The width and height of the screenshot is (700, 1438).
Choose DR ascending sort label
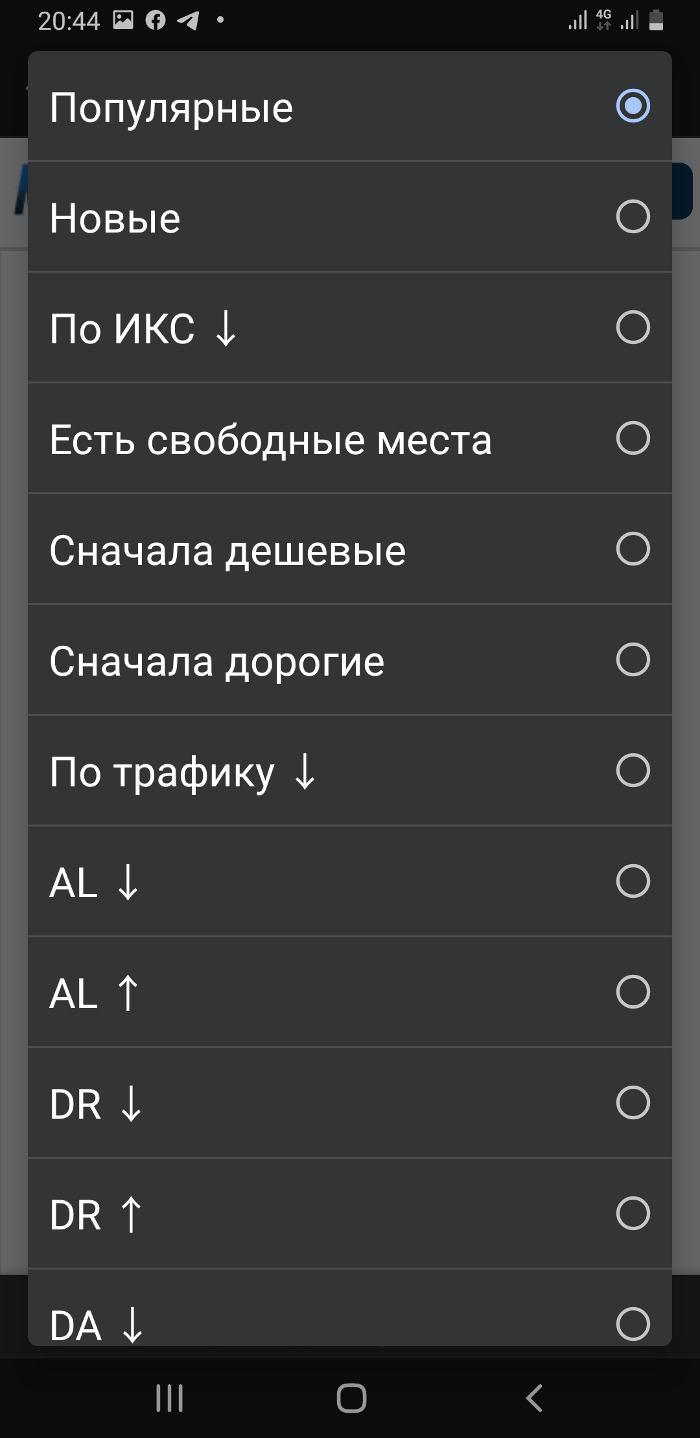96,1215
